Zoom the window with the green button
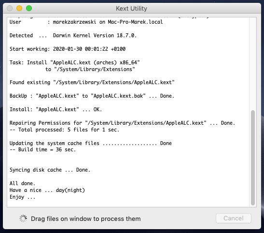264x233 pixels. pos(29,8)
